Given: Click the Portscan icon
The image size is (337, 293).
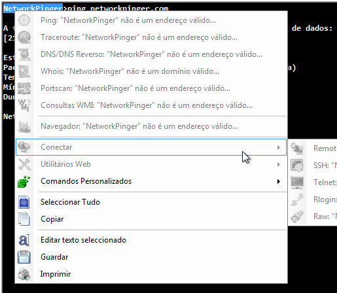Looking at the screenshot, I should (24, 88).
